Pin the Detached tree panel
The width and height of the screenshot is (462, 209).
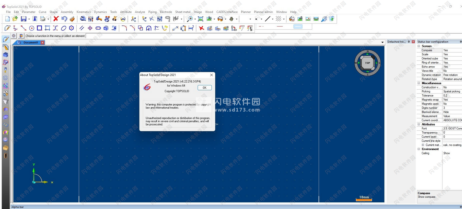click(409, 42)
